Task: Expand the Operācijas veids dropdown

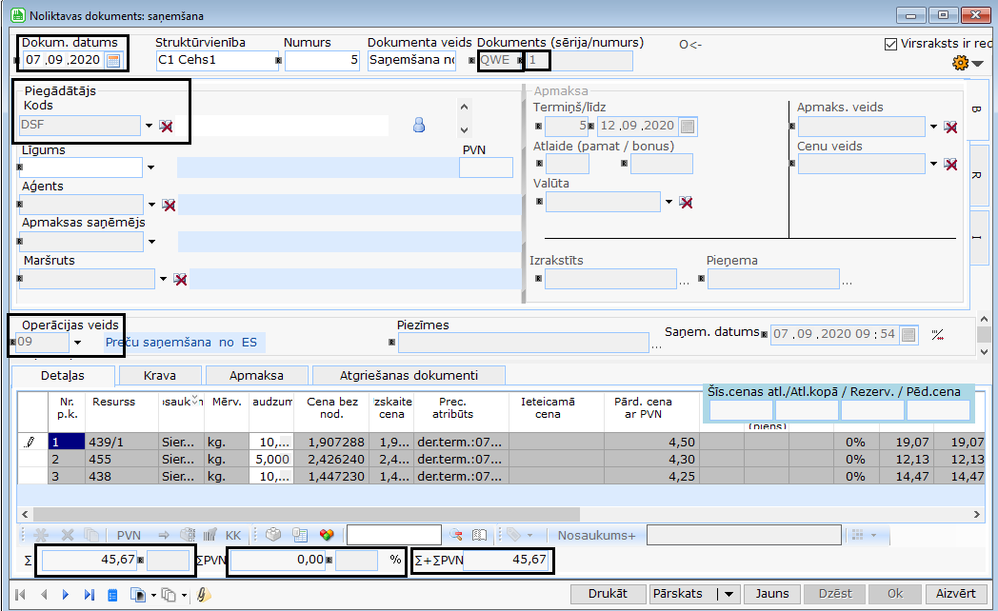Action: point(78,343)
